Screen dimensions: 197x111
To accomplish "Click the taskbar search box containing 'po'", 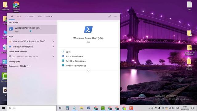I will (32, 108).
